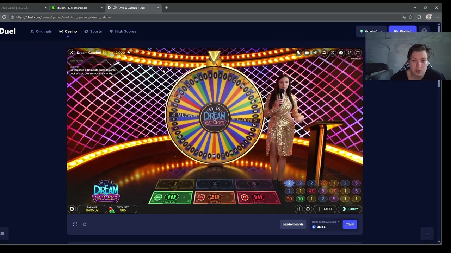Open game settings gear icon
The height and width of the screenshot is (253, 451).
[x=324, y=53]
